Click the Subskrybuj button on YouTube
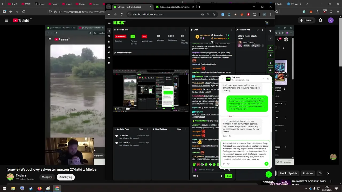 (x=66, y=177)
